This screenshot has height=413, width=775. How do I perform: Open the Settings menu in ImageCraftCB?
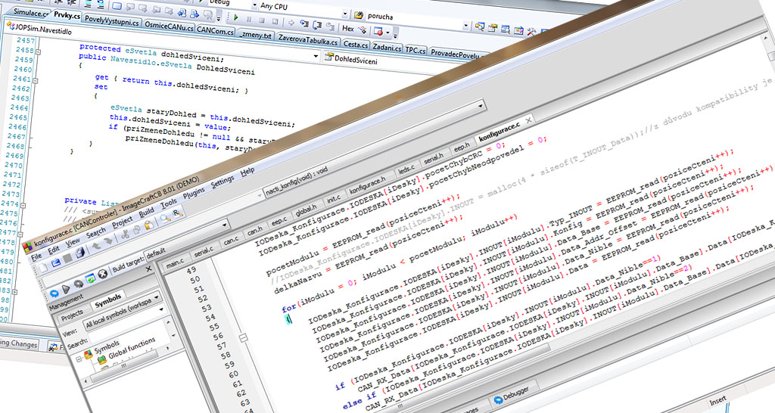(x=223, y=182)
